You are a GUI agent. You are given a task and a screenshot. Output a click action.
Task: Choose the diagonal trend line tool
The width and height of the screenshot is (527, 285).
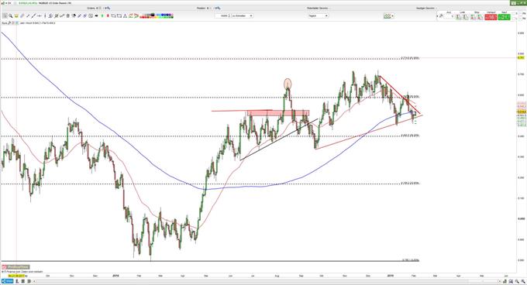coord(33,15)
